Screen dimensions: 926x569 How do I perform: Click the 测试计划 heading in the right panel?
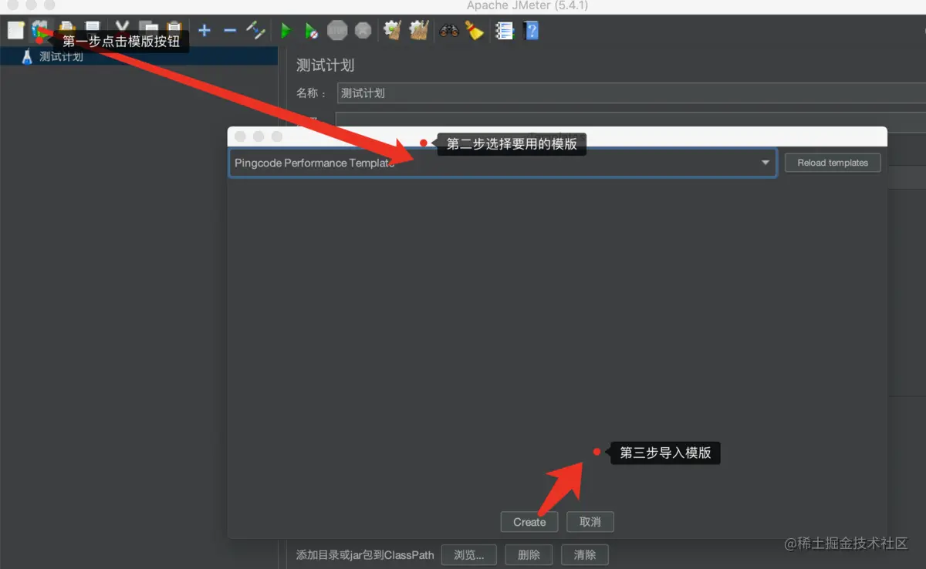[x=326, y=66]
